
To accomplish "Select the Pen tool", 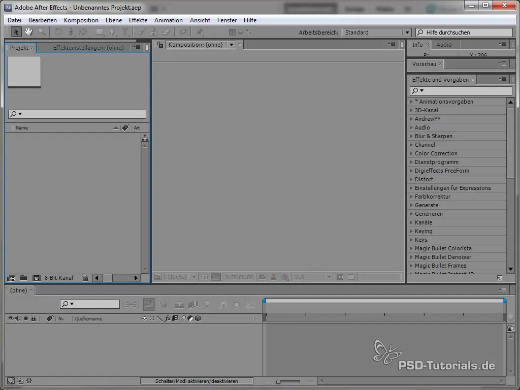I will tap(112, 32).
